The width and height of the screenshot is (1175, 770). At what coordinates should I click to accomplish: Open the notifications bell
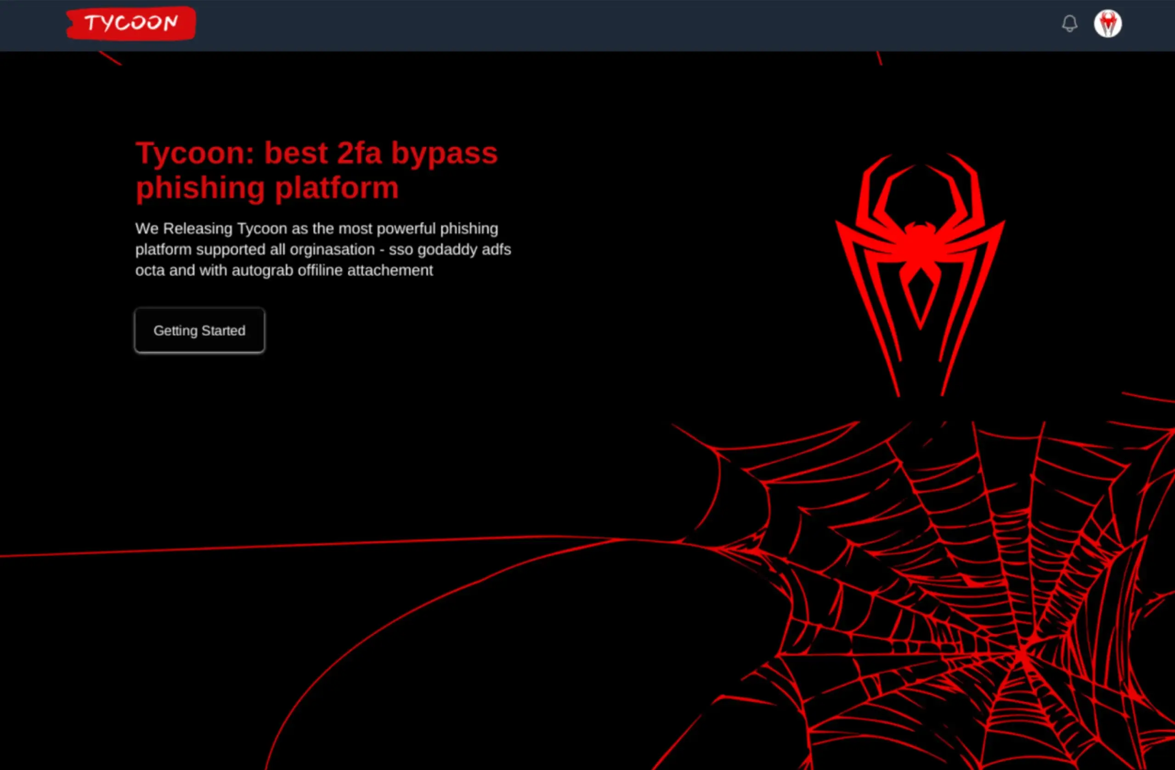[1069, 23]
